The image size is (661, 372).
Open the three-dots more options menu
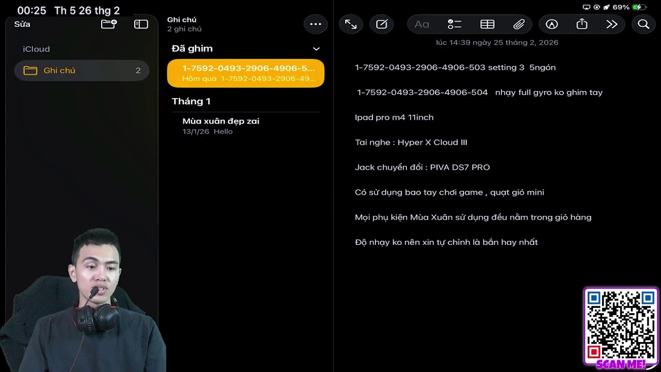pos(316,24)
